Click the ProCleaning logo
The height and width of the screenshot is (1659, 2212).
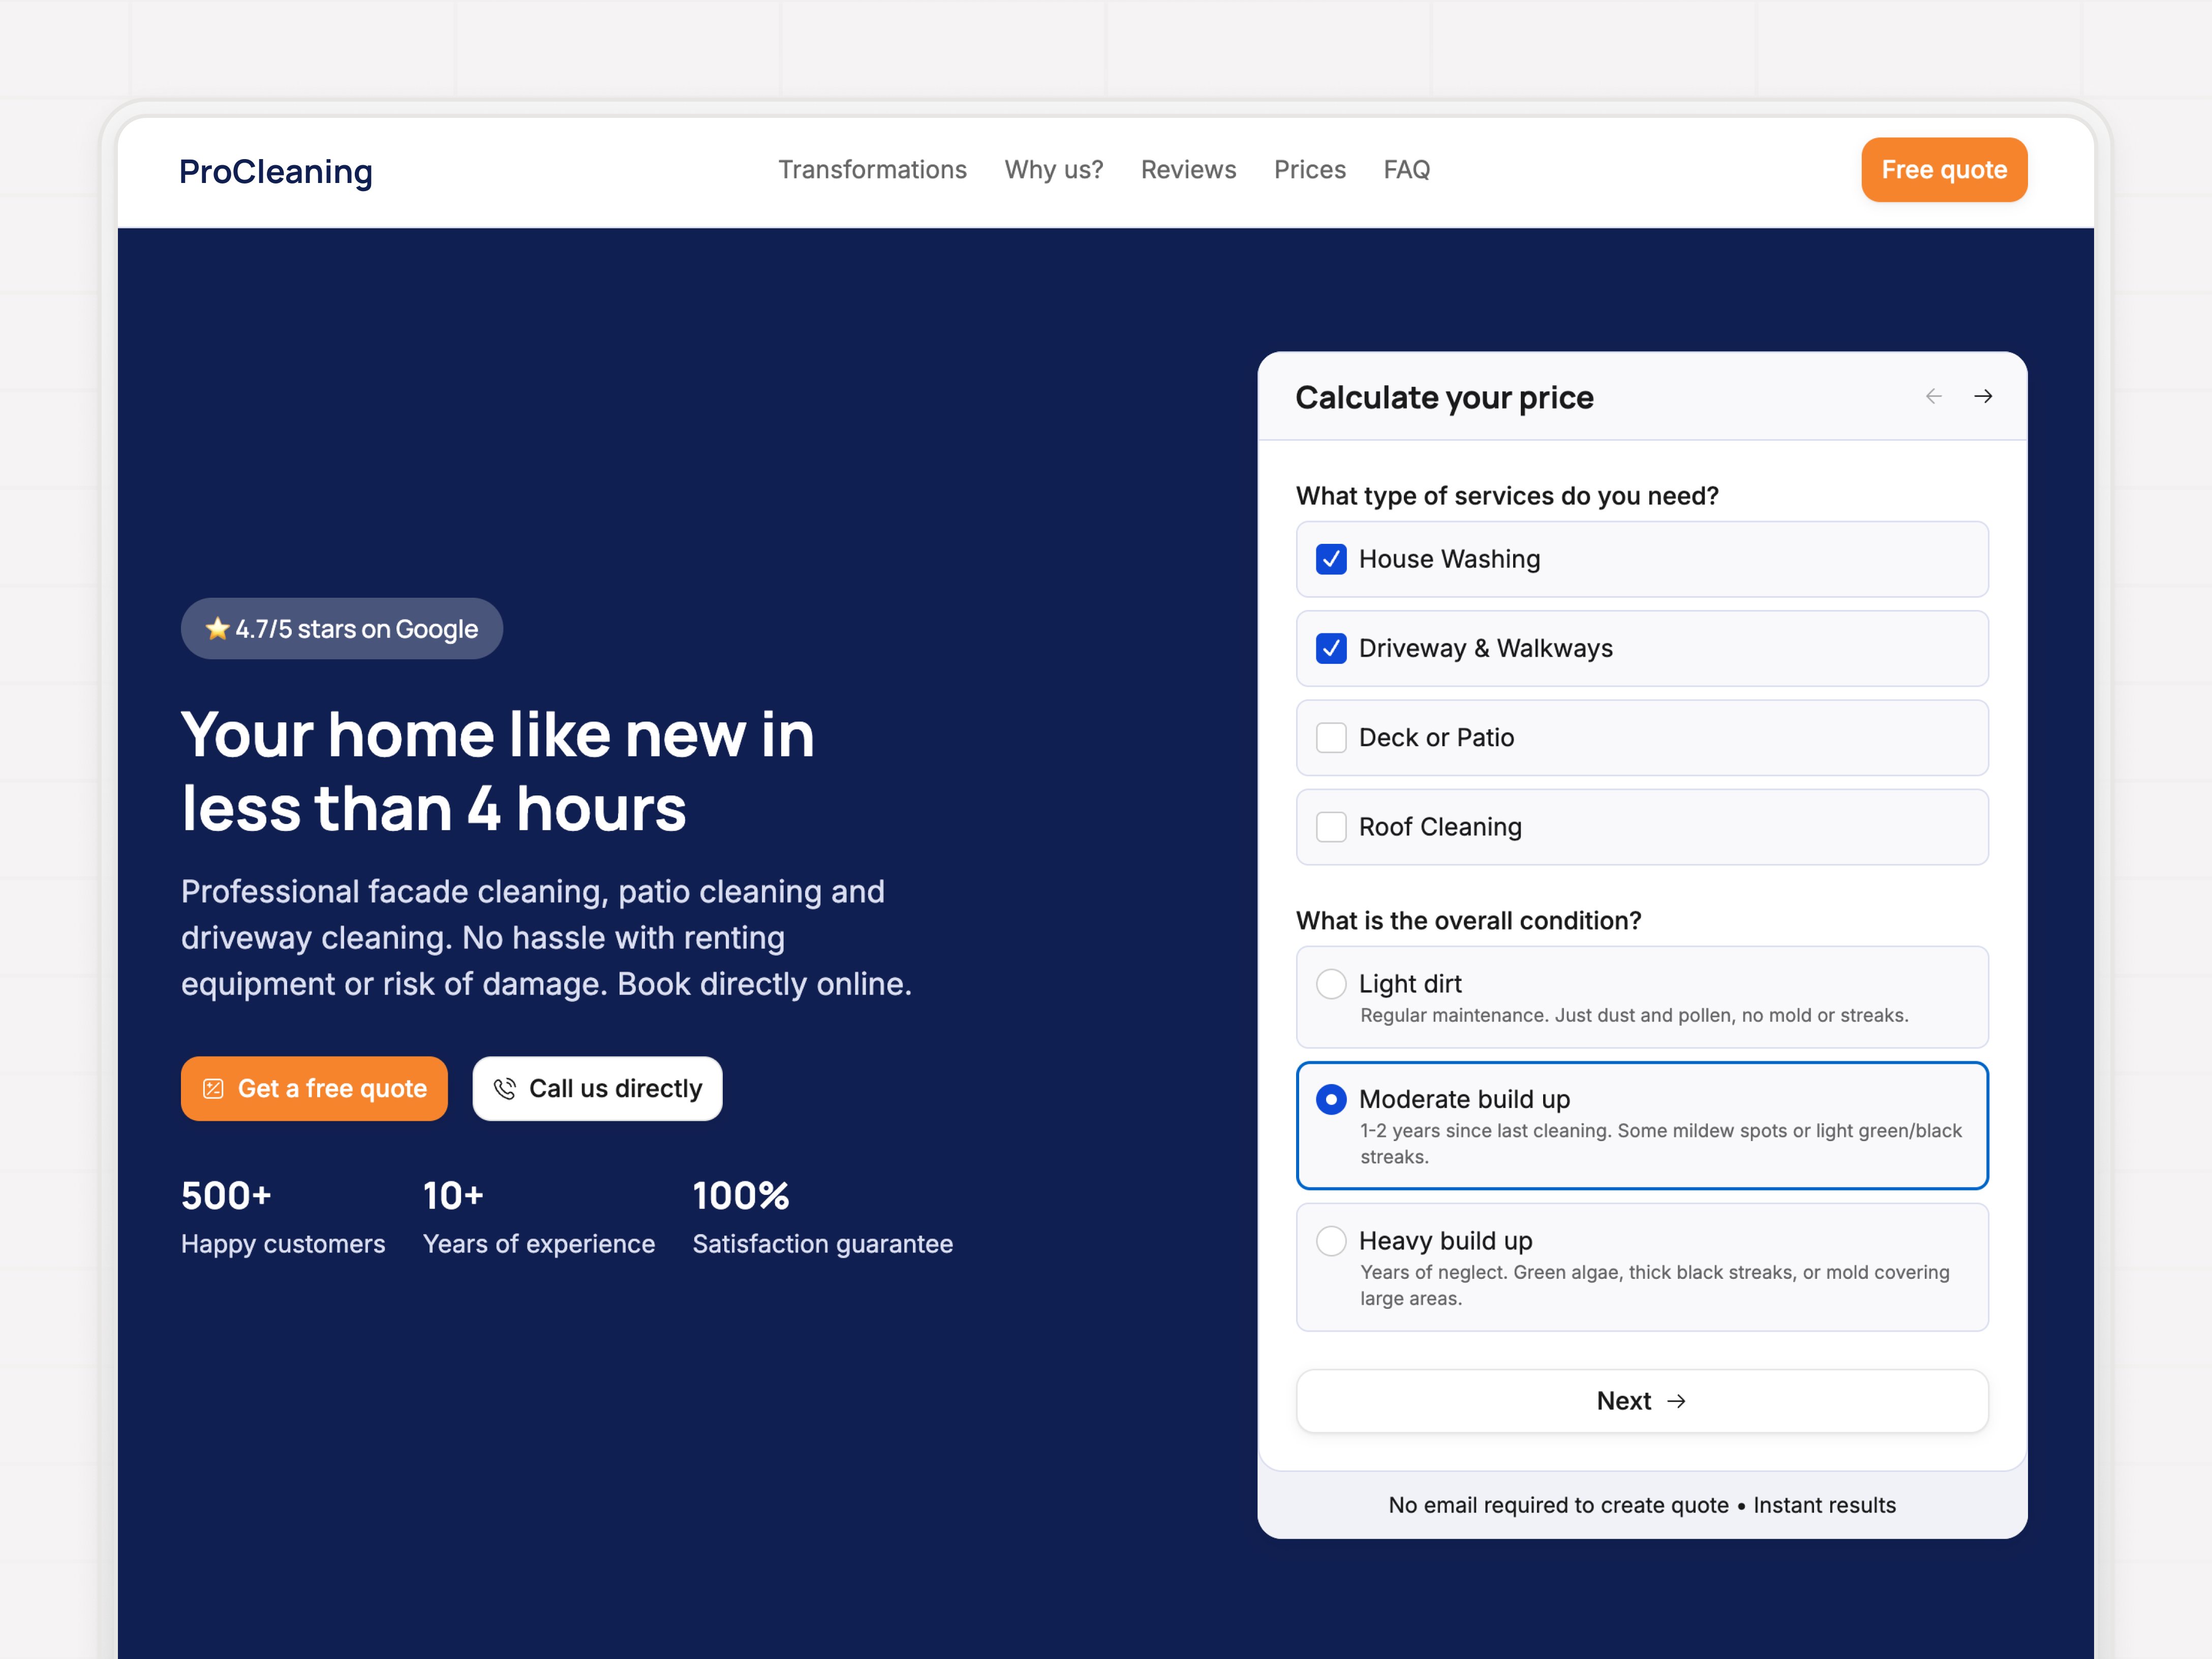click(276, 172)
